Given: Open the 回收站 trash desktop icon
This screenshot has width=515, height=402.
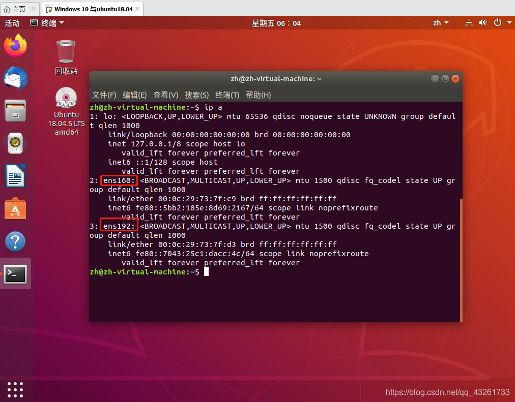Looking at the screenshot, I should (x=66, y=58).
